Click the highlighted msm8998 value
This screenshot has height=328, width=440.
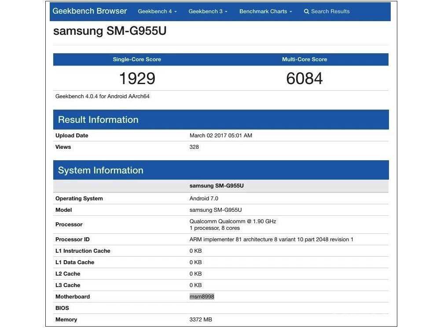[x=202, y=297]
